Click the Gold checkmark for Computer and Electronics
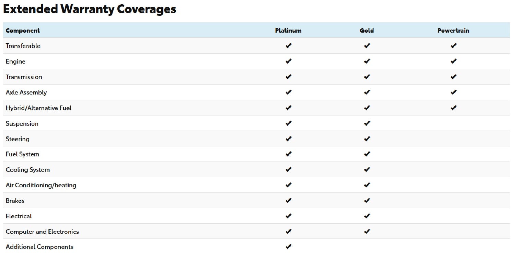The height and width of the screenshot is (255, 513). click(x=367, y=231)
